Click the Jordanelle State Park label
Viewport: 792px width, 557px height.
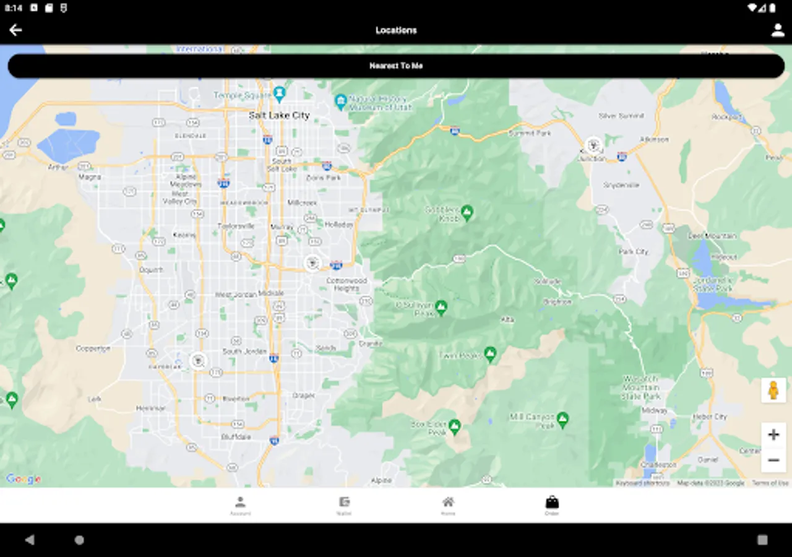(714, 285)
